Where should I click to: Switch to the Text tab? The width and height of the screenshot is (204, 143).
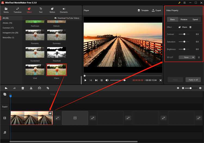(x=41, y=10)
